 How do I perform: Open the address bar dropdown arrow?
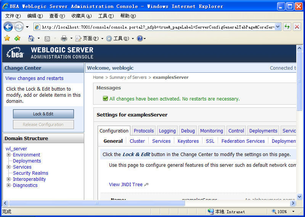coord(278,27)
